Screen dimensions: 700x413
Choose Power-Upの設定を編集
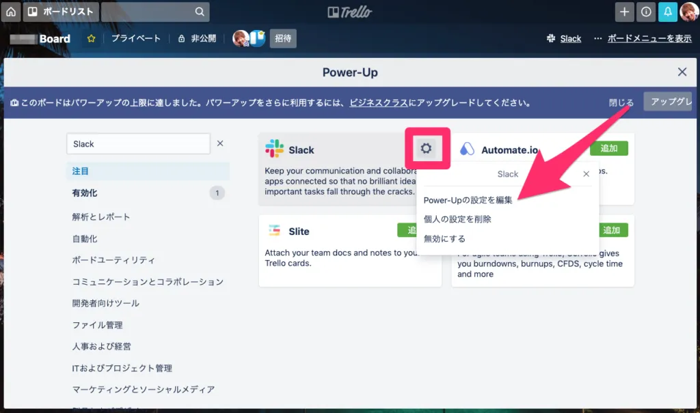coord(468,200)
